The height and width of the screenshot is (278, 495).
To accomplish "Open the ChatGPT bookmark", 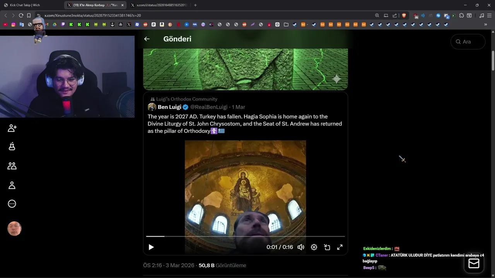I will (x=277, y=24).
